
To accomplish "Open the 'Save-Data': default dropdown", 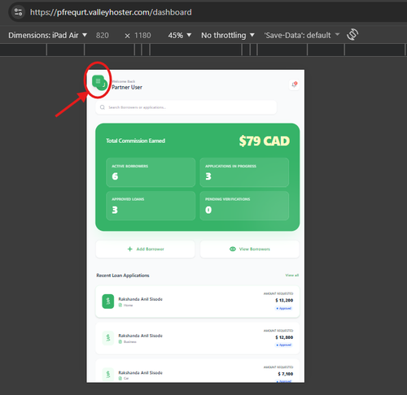I will [x=302, y=35].
